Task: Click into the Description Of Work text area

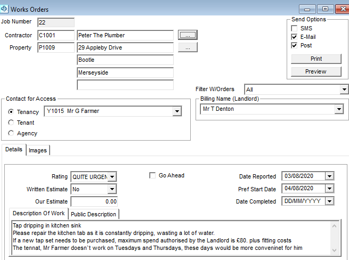Action: click(x=172, y=237)
